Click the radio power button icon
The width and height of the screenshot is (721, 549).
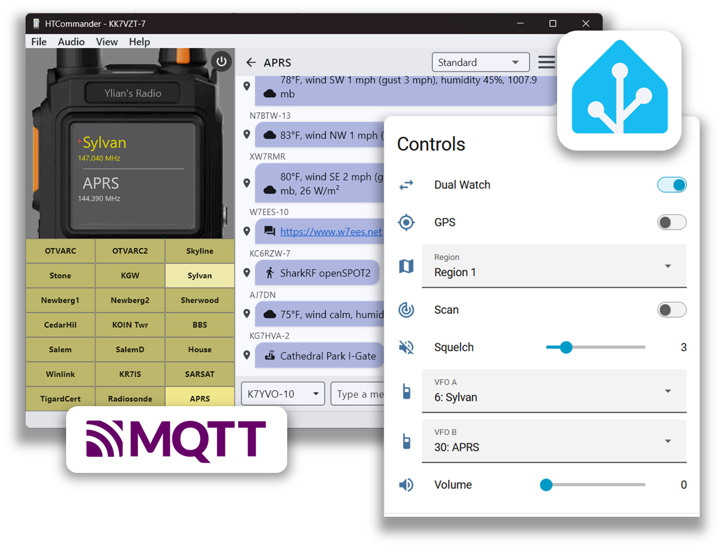221,61
